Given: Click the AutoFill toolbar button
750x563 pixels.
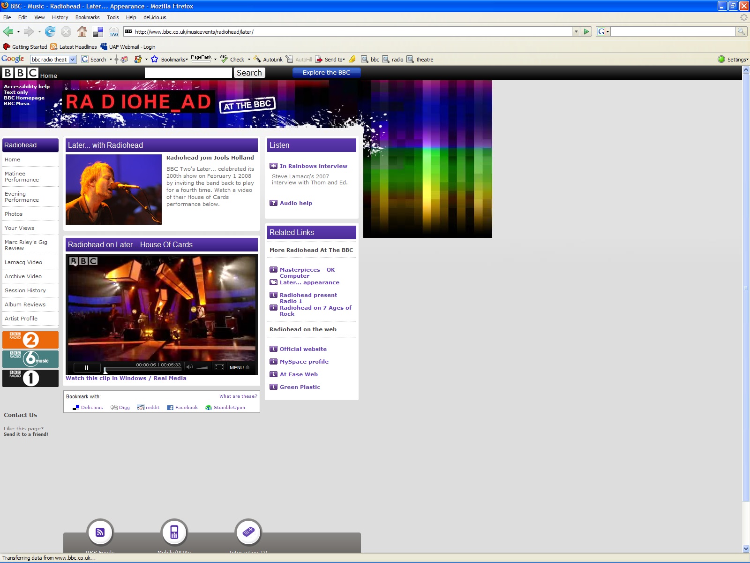Looking at the screenshot, I should tap(299, 60).
